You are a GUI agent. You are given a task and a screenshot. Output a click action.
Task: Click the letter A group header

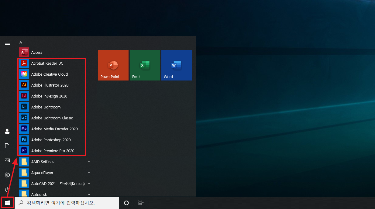(21, 42)
